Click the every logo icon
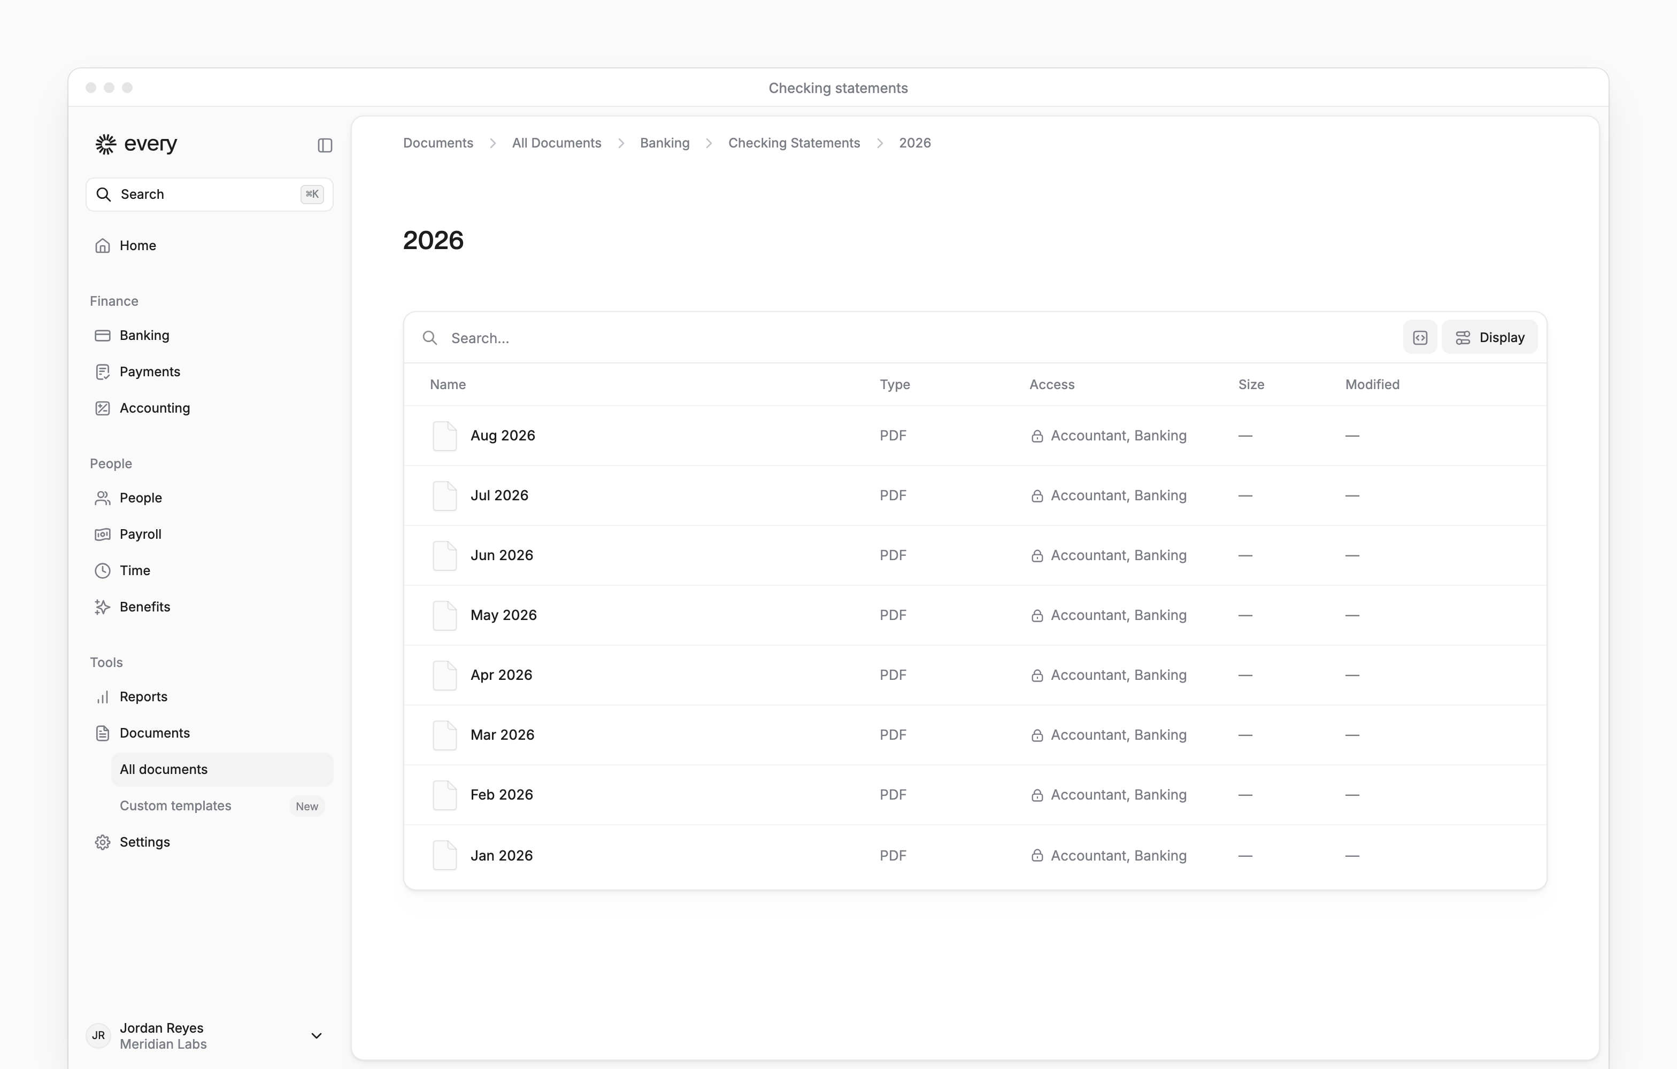 (105, 144)
